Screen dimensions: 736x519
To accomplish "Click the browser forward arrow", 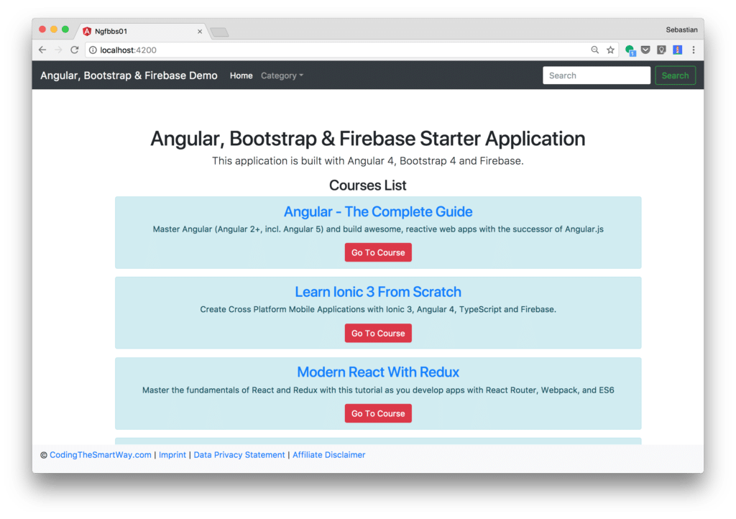I will 58,50.
